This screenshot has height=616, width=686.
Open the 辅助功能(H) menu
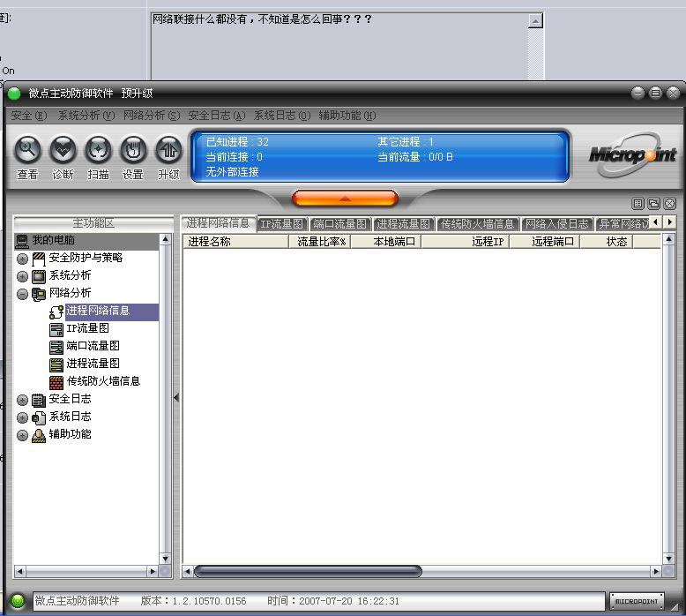tap(347, 116)
